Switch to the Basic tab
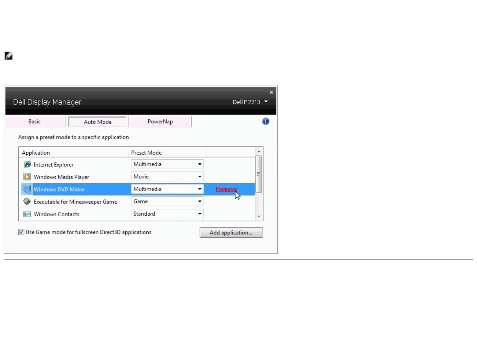The width and height of the screenshot is (477, 351). tap(35, 122)
